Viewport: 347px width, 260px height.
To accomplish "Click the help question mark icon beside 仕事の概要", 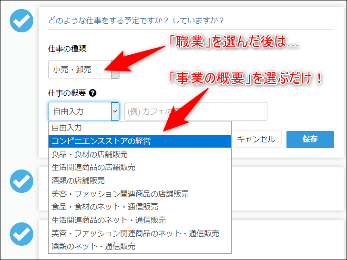I will point(93,93).
